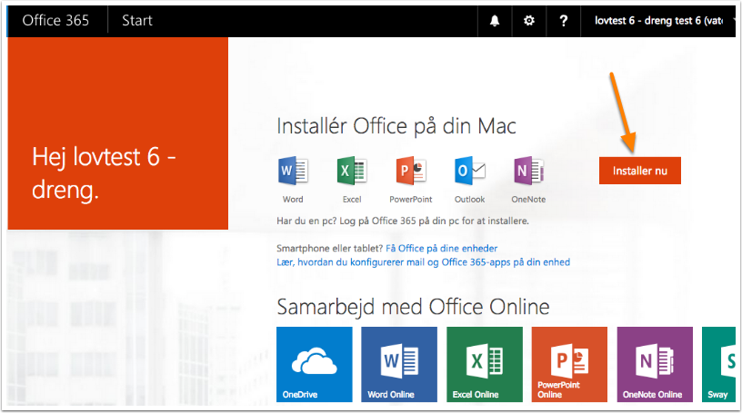This screenshot has height=413, width=742.
Task: Open the OneDrive tile
Action: tap(315, 364)
